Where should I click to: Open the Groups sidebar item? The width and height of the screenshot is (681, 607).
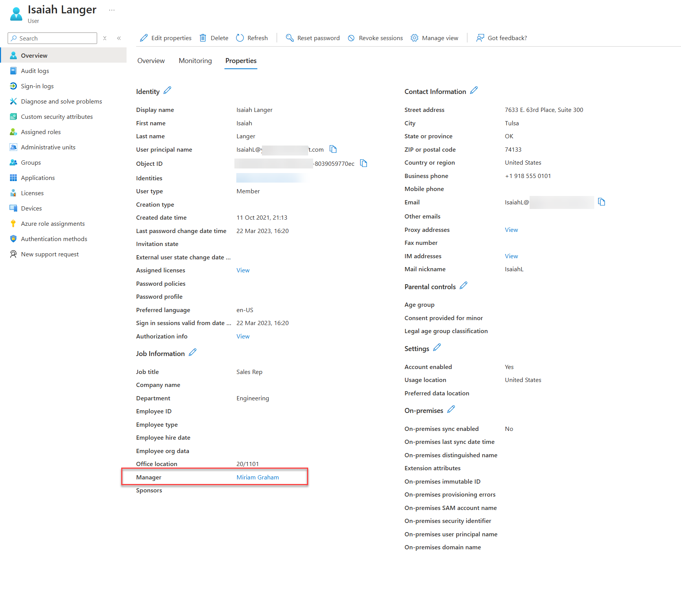[x=31, y=162]
